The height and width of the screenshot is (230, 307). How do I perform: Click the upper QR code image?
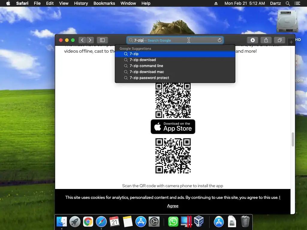(173, 100)
